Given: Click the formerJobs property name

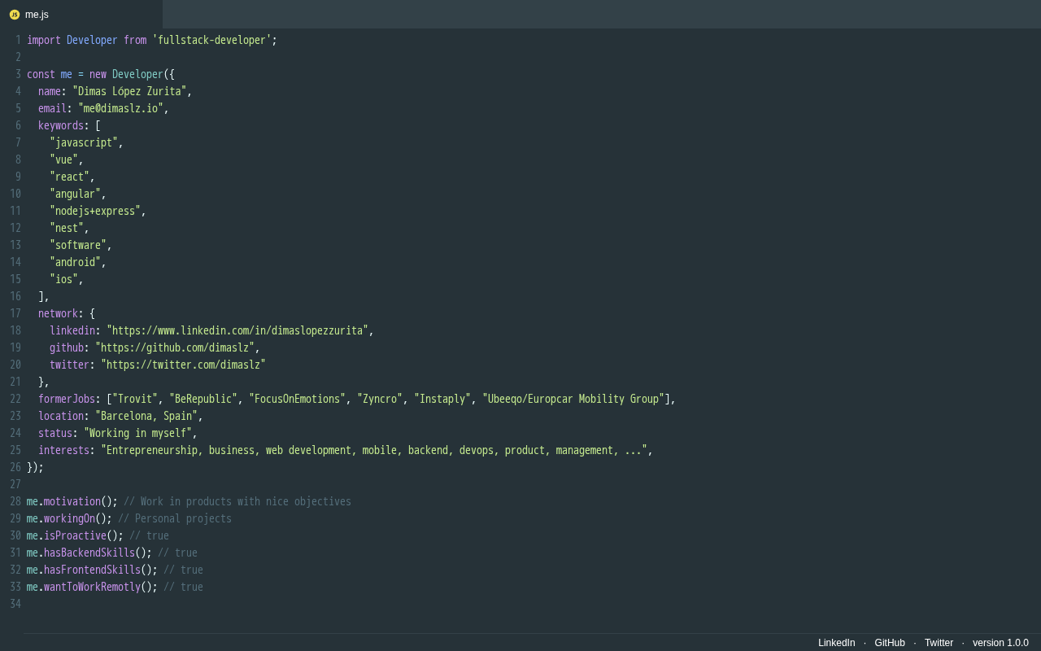Looking at the screenshot, I should (x=67, y=399).
